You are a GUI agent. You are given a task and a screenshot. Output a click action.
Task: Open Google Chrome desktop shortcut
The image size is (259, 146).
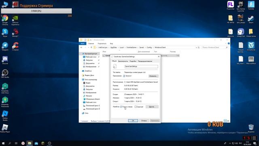[x=5, y=20]
